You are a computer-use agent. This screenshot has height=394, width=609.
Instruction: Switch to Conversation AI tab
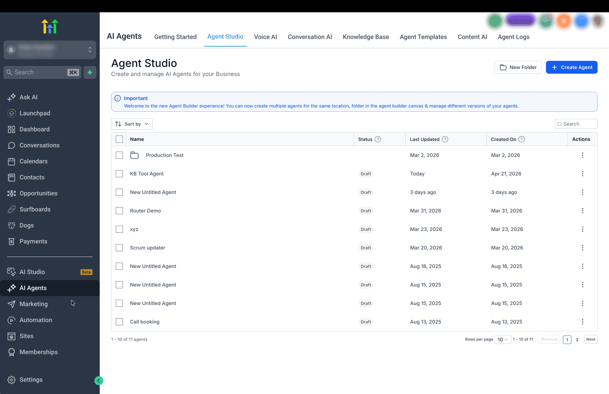coord(310,37)
